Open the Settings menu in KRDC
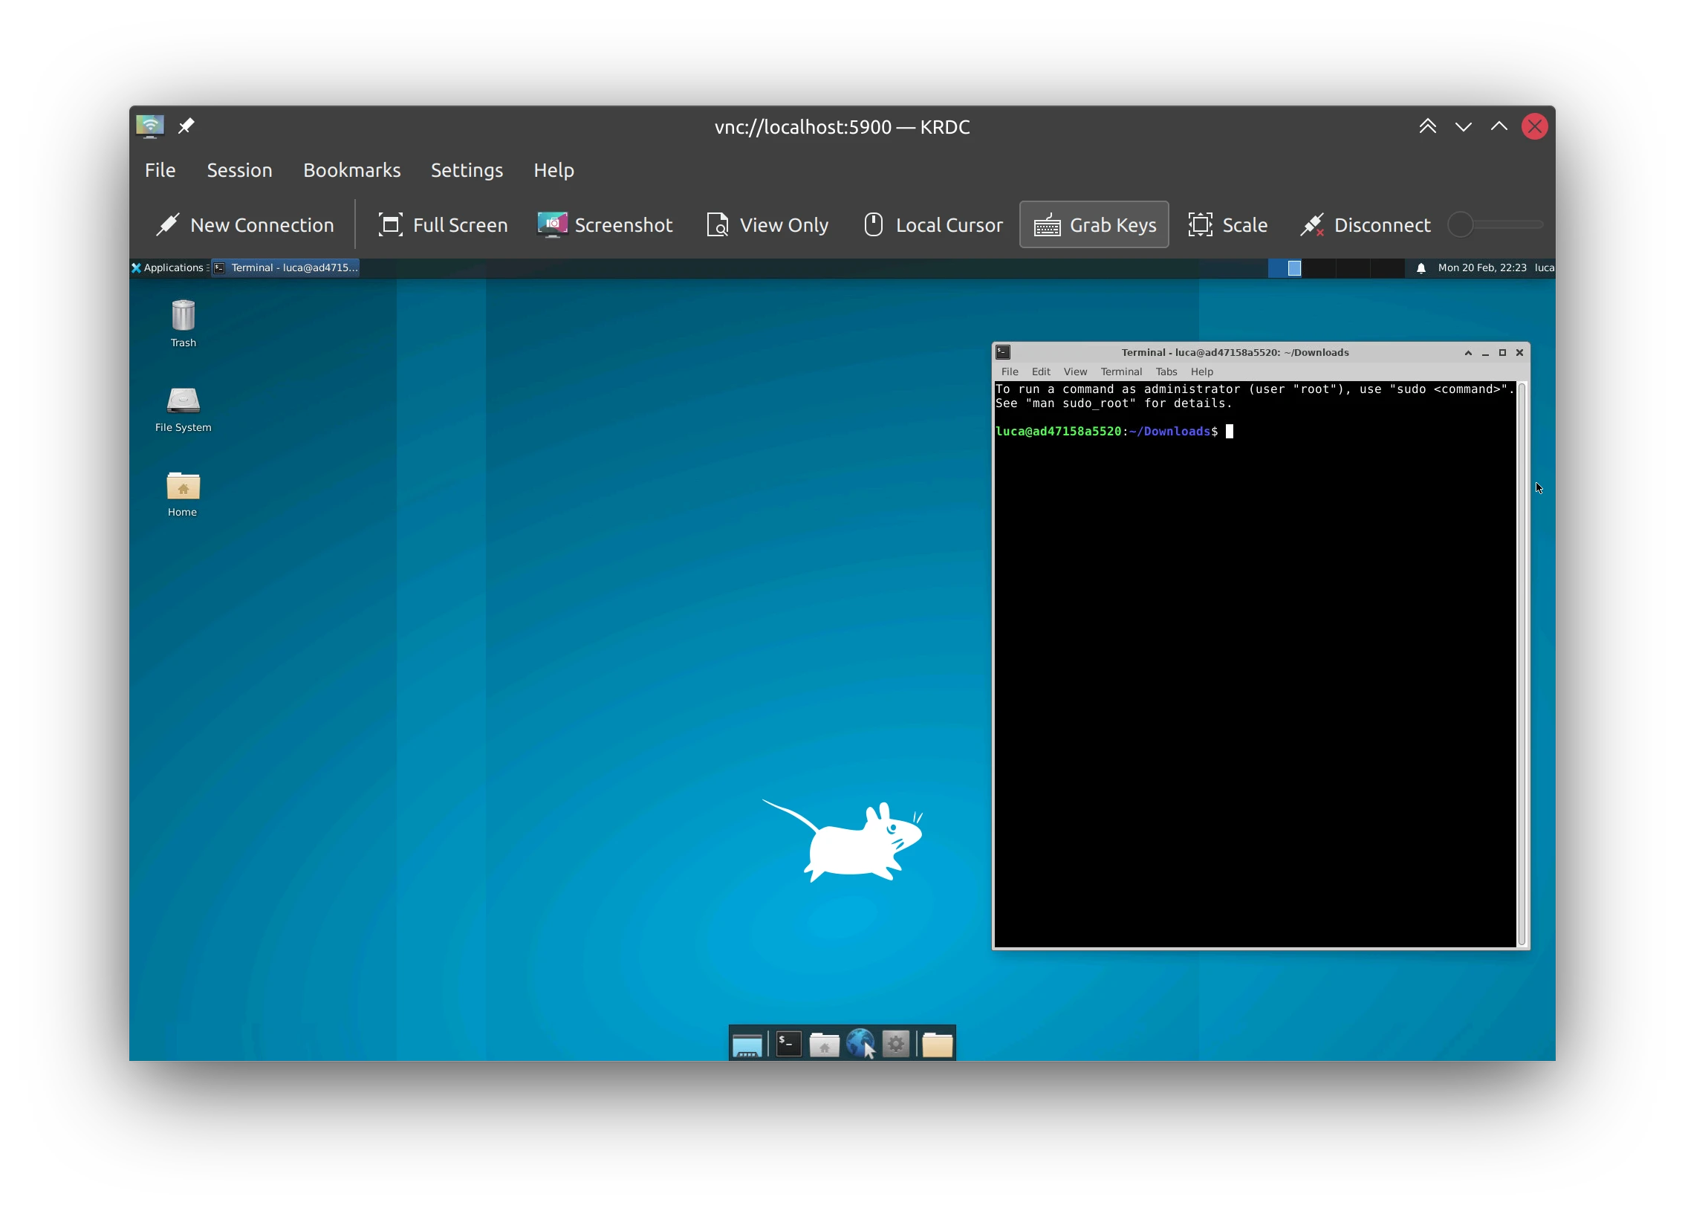The image size is (1685, 1214). click(x=466, y=169)
